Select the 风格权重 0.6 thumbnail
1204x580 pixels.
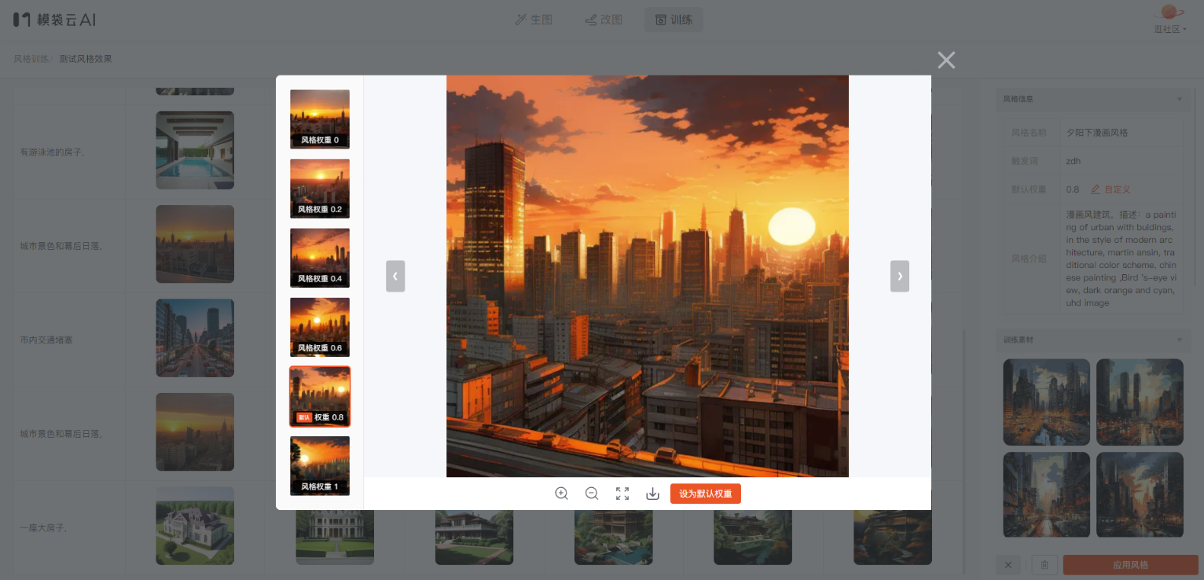click(320, 327)
